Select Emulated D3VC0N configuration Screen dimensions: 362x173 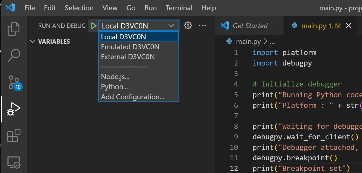(130, 47)
